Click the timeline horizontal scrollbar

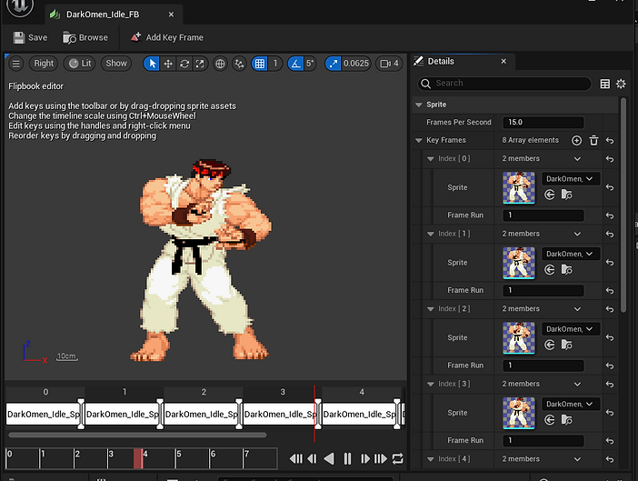(x=137, y=435)
